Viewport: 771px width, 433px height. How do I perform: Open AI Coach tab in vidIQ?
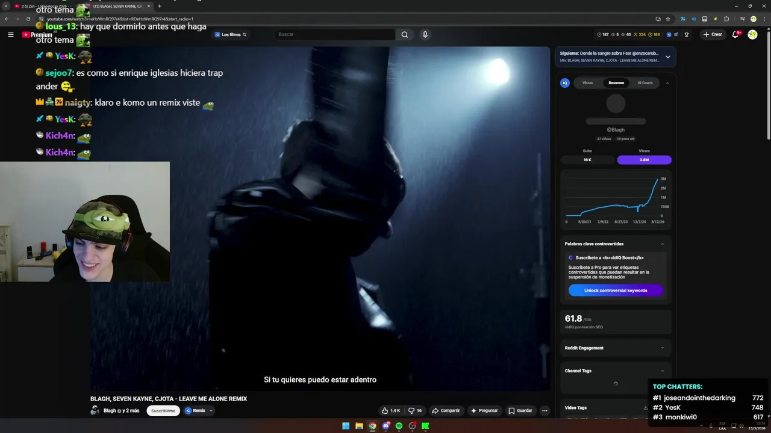pos(645,83)
